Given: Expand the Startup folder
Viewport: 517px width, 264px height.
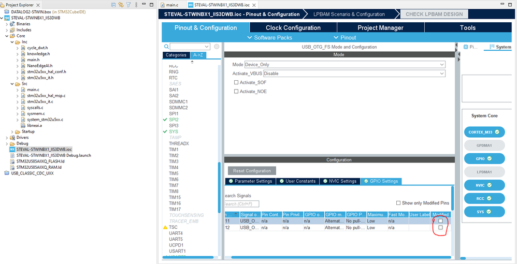Looking at the screenshot, I should pos(12,131).
